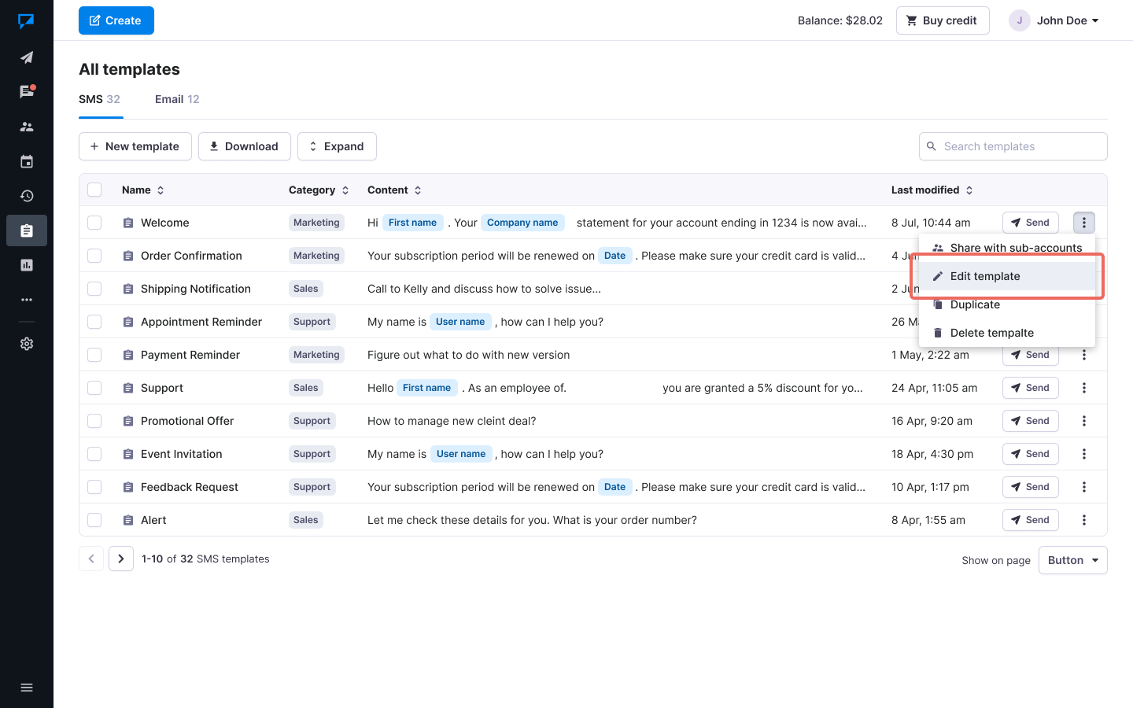Open the Show on page dropdown

(x=1072, y=560)
